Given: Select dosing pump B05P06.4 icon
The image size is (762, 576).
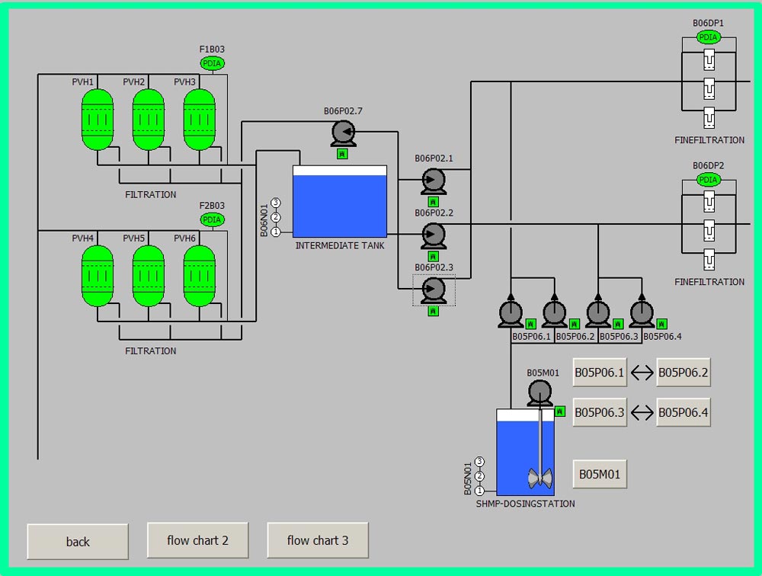Looking at the screenshot, I should [x=642, y=313].
